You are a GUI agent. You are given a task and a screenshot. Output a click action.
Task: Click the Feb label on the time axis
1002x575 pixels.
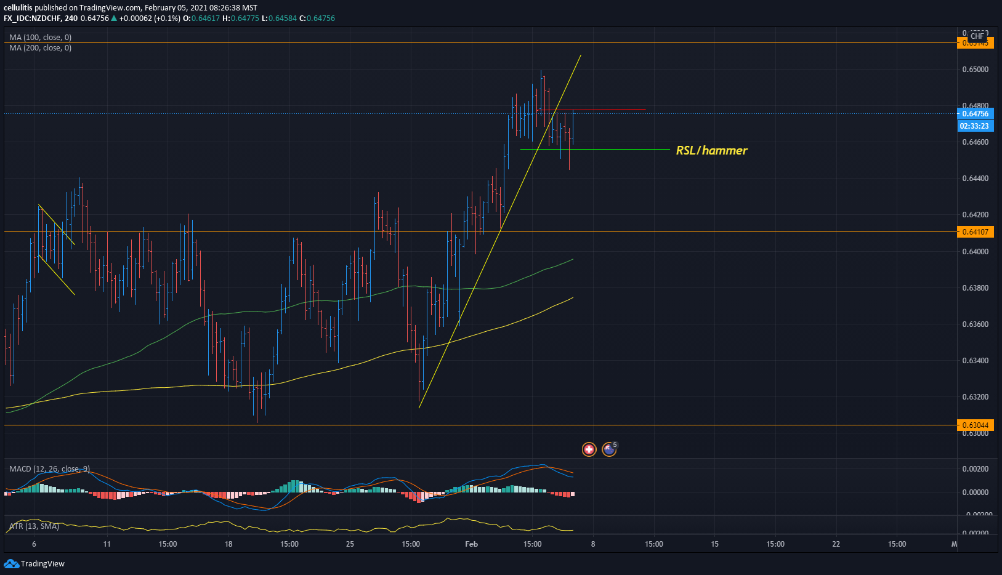pyautogui.click(x=472, y=544)
